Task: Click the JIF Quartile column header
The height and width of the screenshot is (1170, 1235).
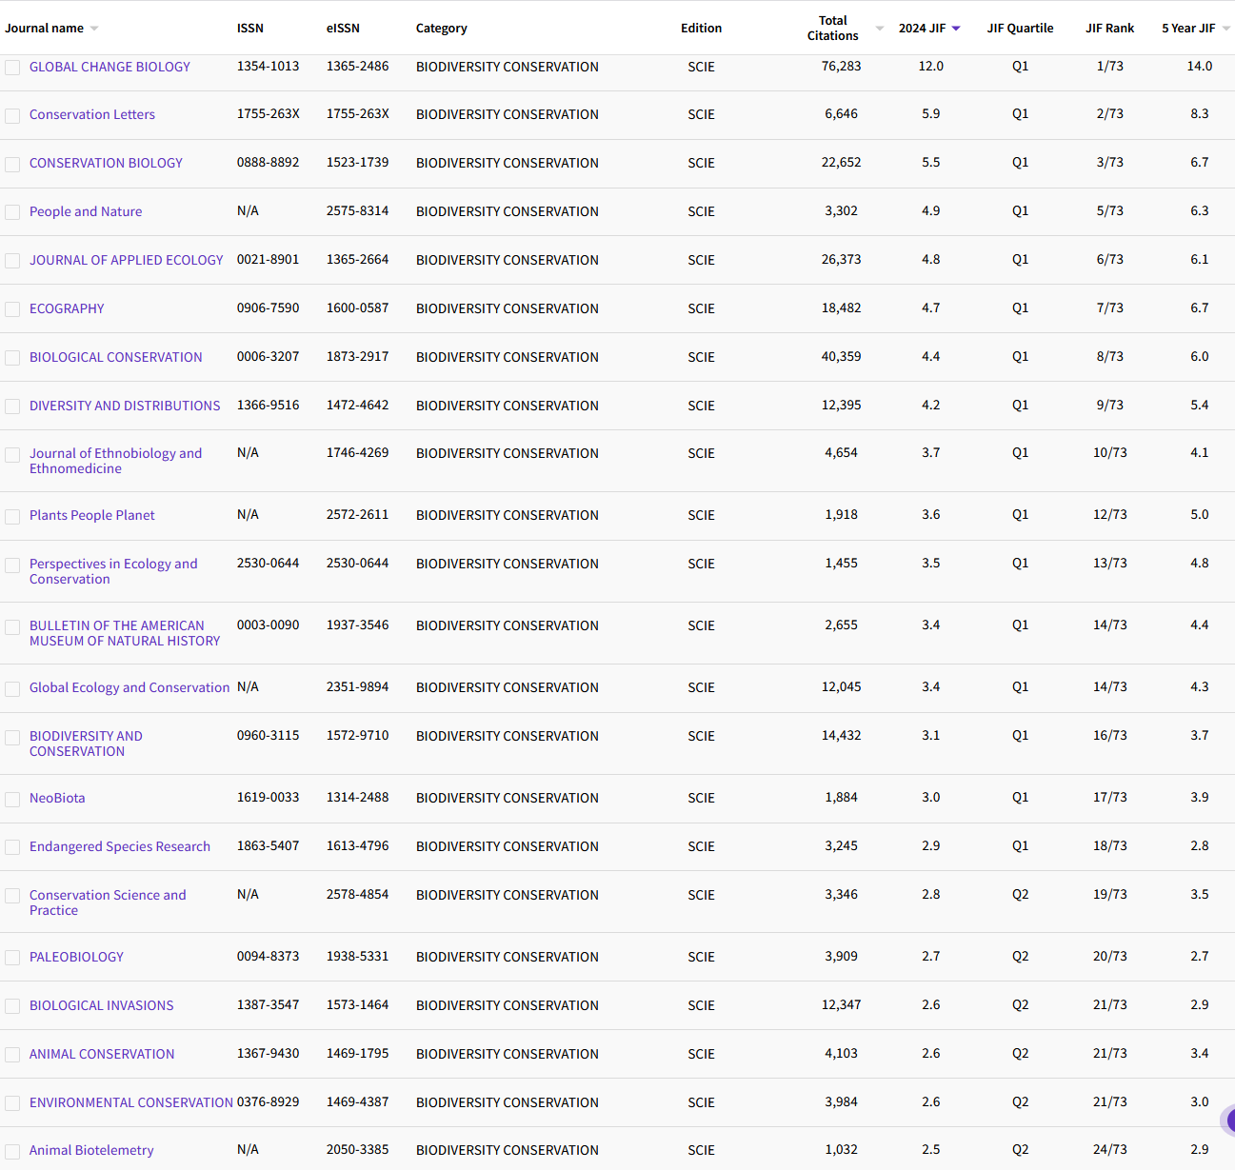Action: point(1020,28)
